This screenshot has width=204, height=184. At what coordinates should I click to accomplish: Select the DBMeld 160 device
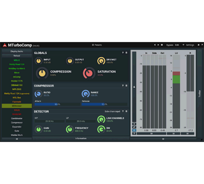[17, 85]
